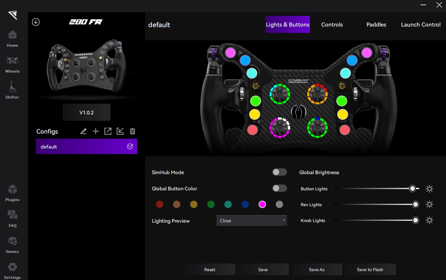The height and width of the screenshot is (280, 446).
Task: Toggle SimHub Mode switch
Action: click(x=280, y=172)
